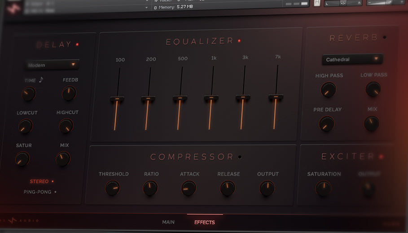Click the compressor Output knob
Viewport: 408px width, 233px height.
pyautogui.click(x=267, y=188)
